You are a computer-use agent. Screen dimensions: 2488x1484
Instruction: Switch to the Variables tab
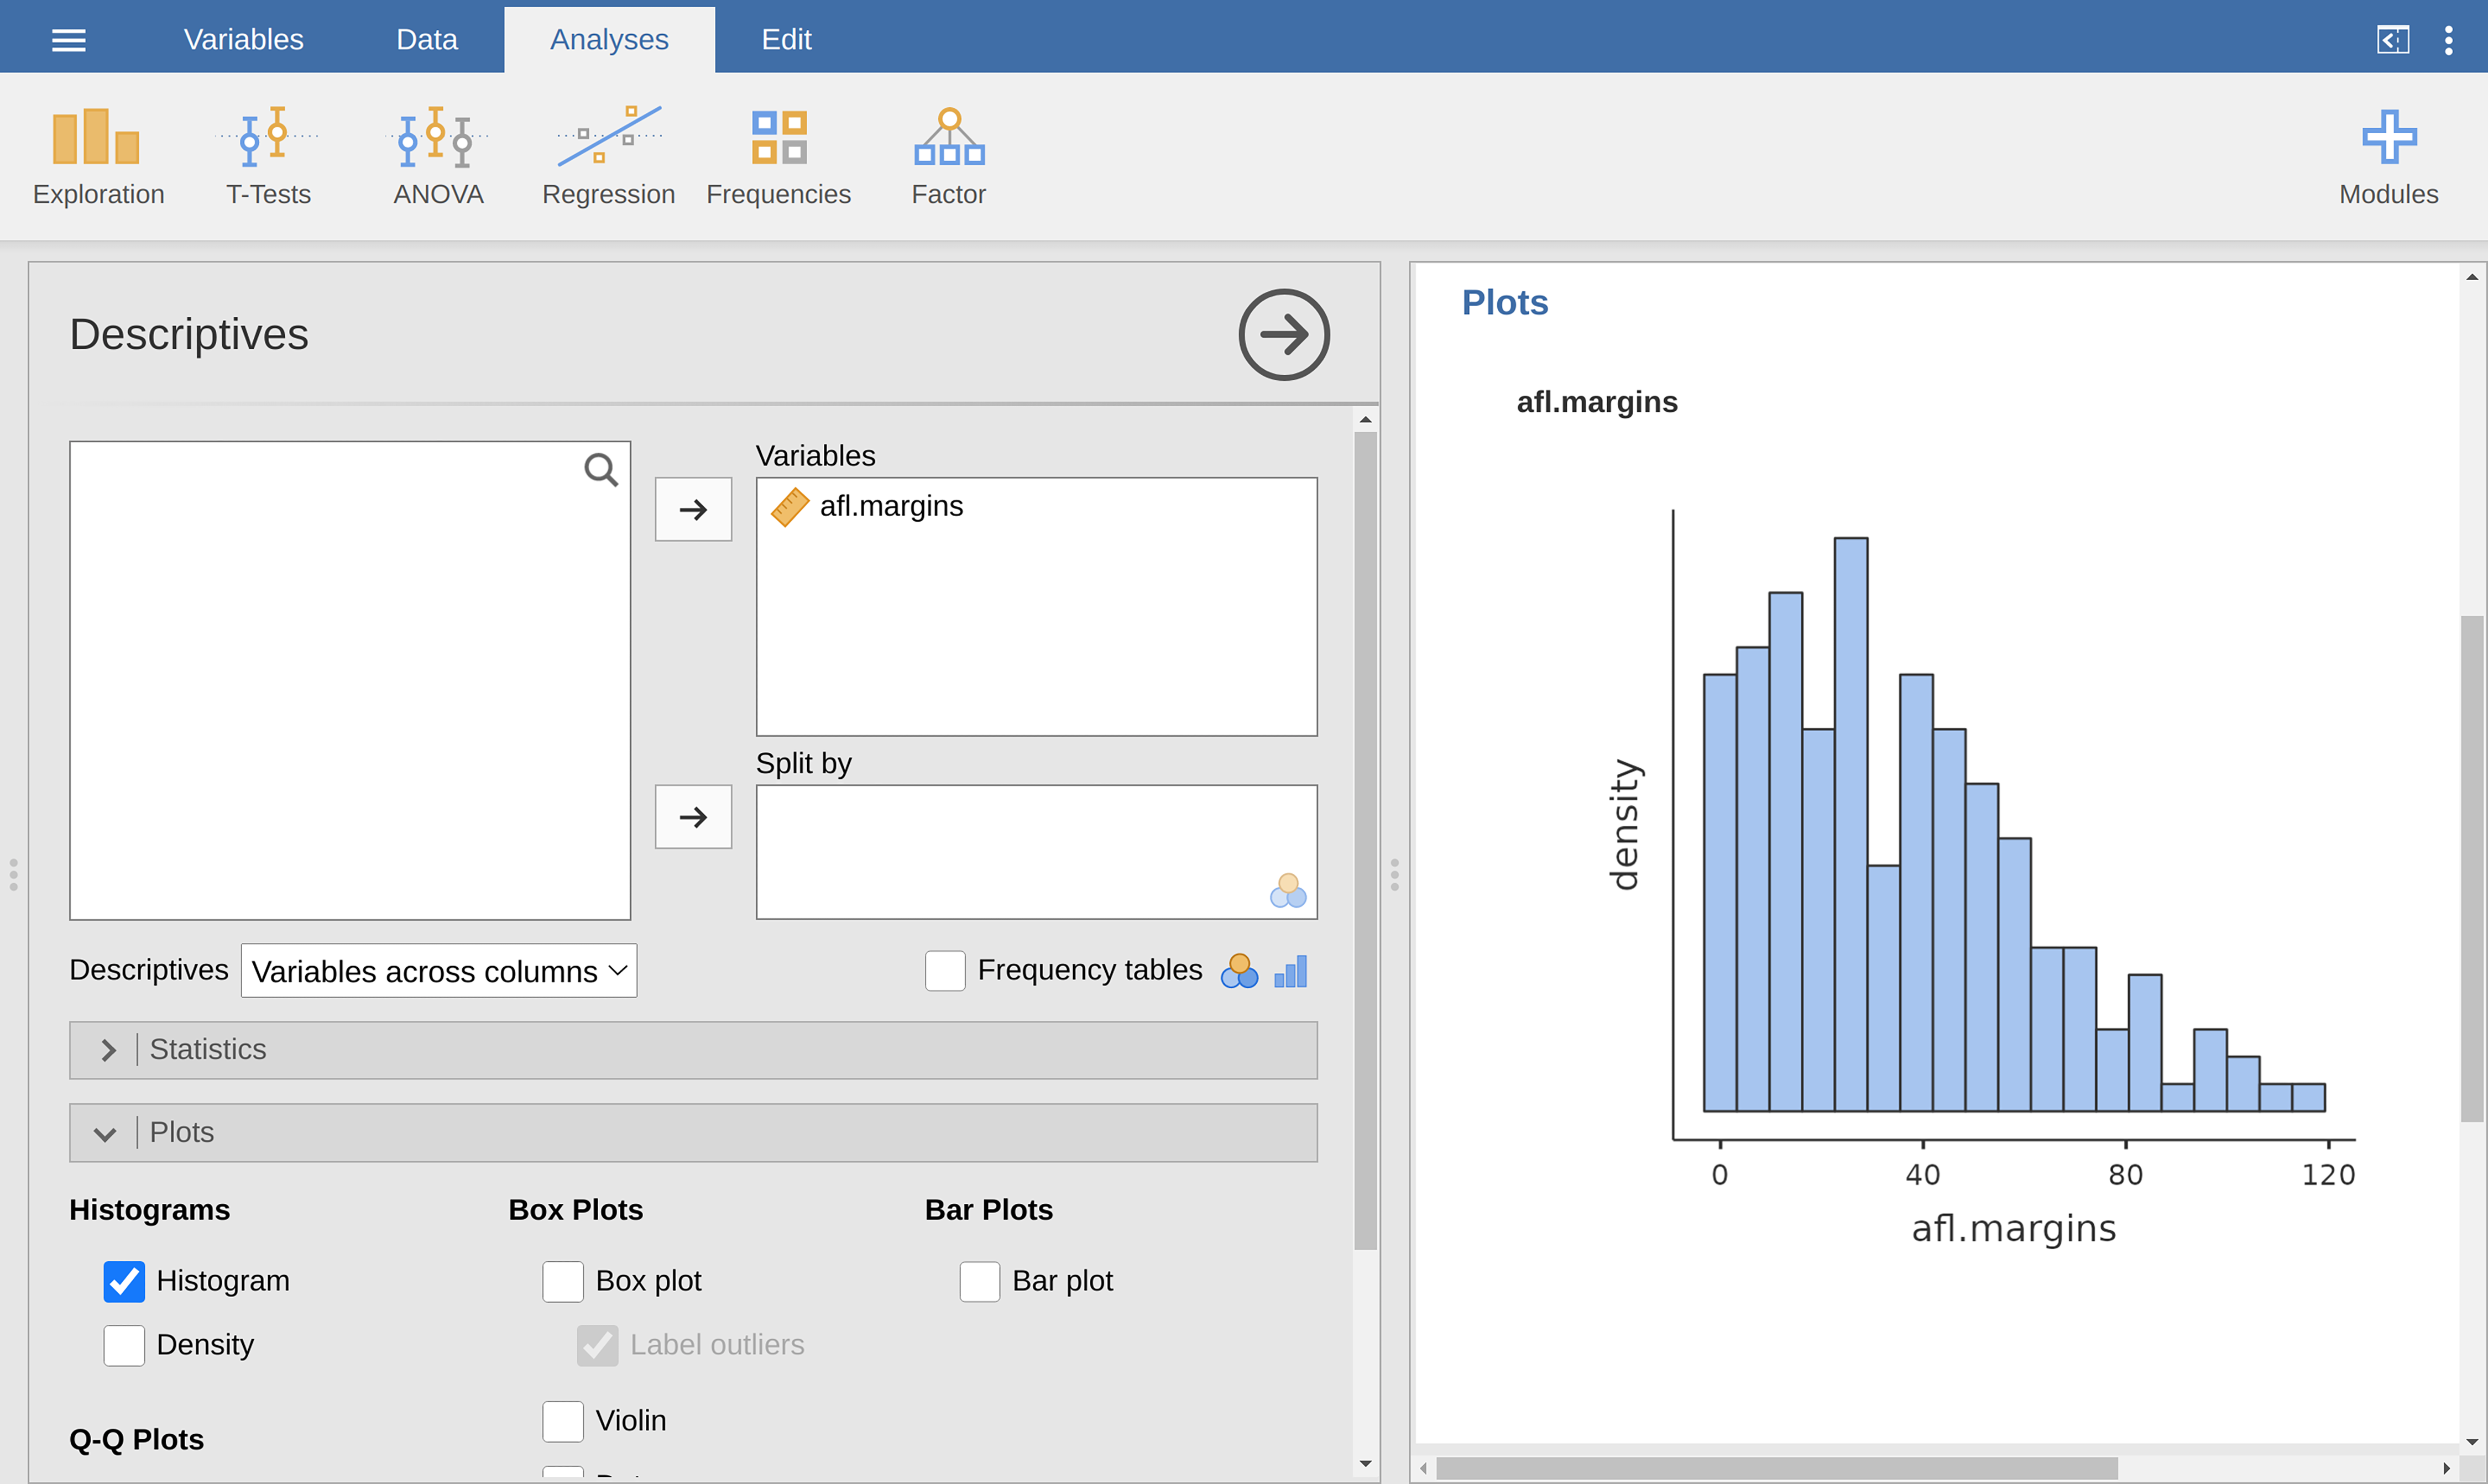(x=243, y=39)
